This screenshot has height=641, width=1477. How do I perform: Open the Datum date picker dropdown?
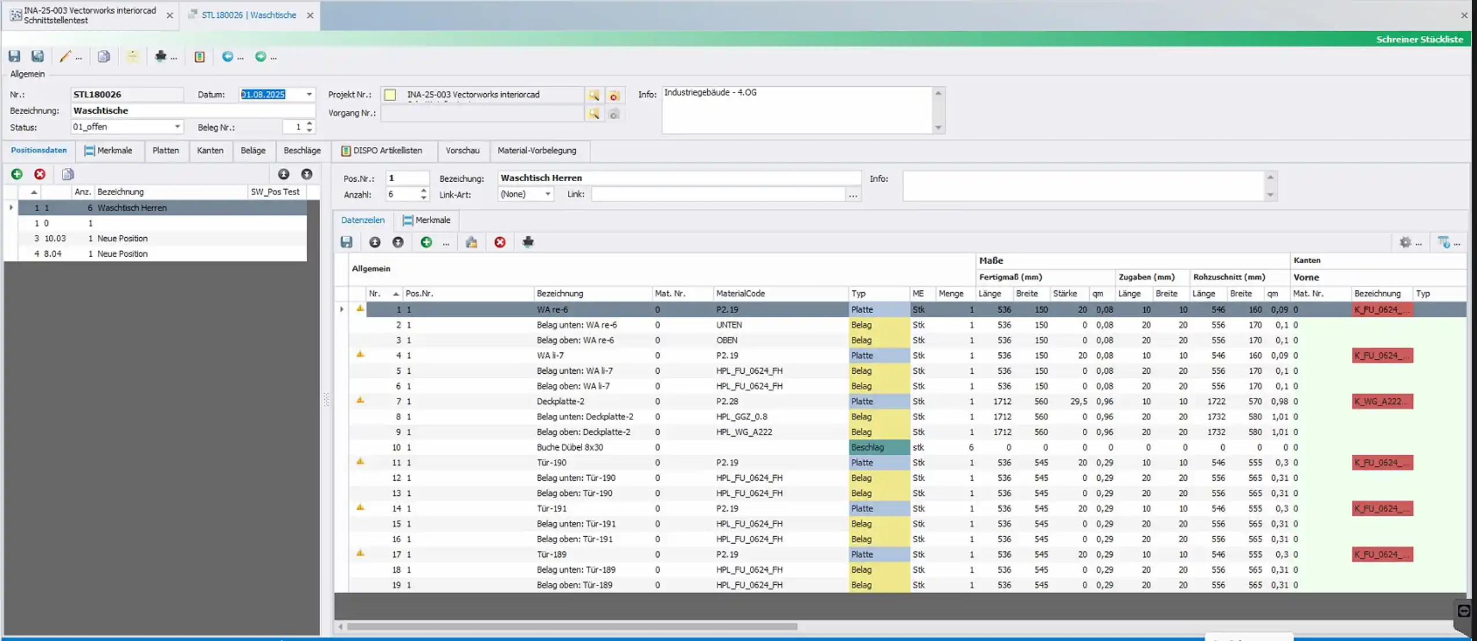pos(309,94)
